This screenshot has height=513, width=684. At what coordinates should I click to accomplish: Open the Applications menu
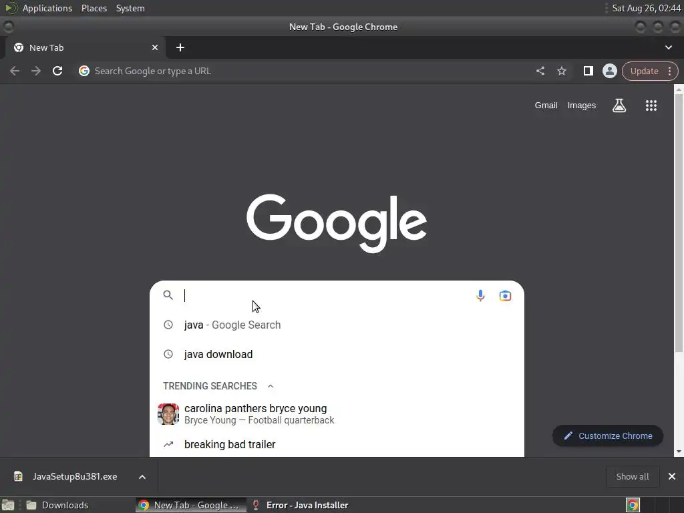pos(47,8)
